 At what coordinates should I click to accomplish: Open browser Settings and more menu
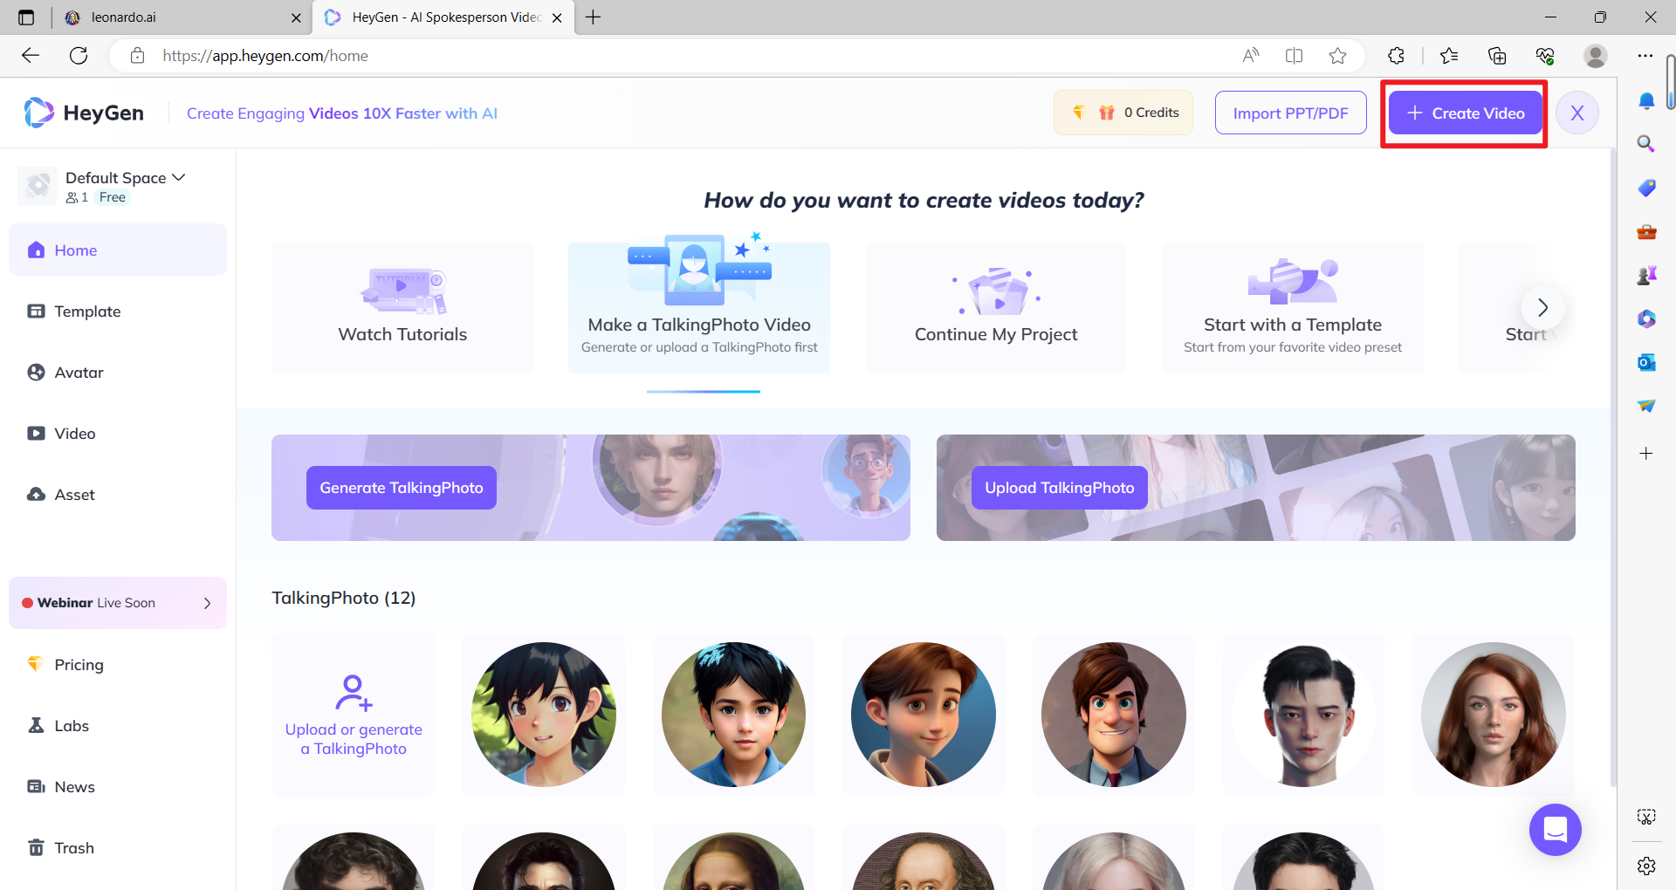(1645, 56)
